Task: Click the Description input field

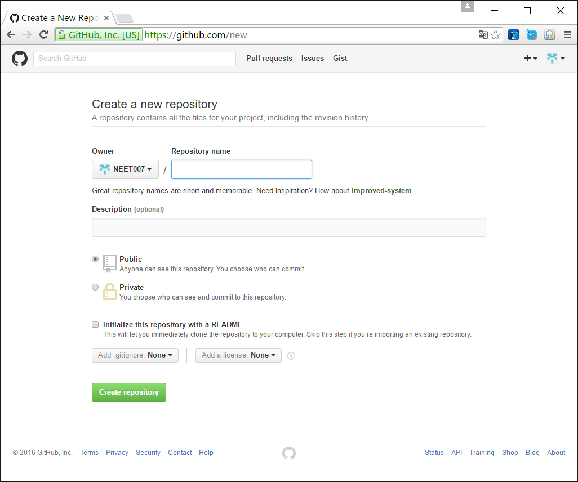Action: 289,227
